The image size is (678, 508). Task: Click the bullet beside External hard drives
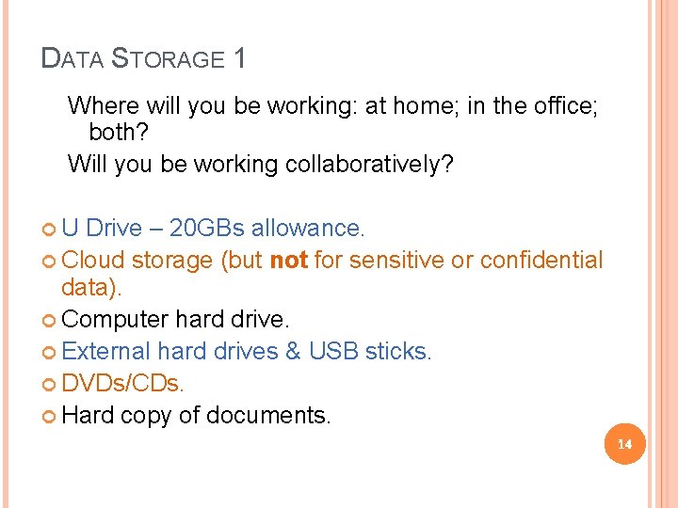click(51, 352)
